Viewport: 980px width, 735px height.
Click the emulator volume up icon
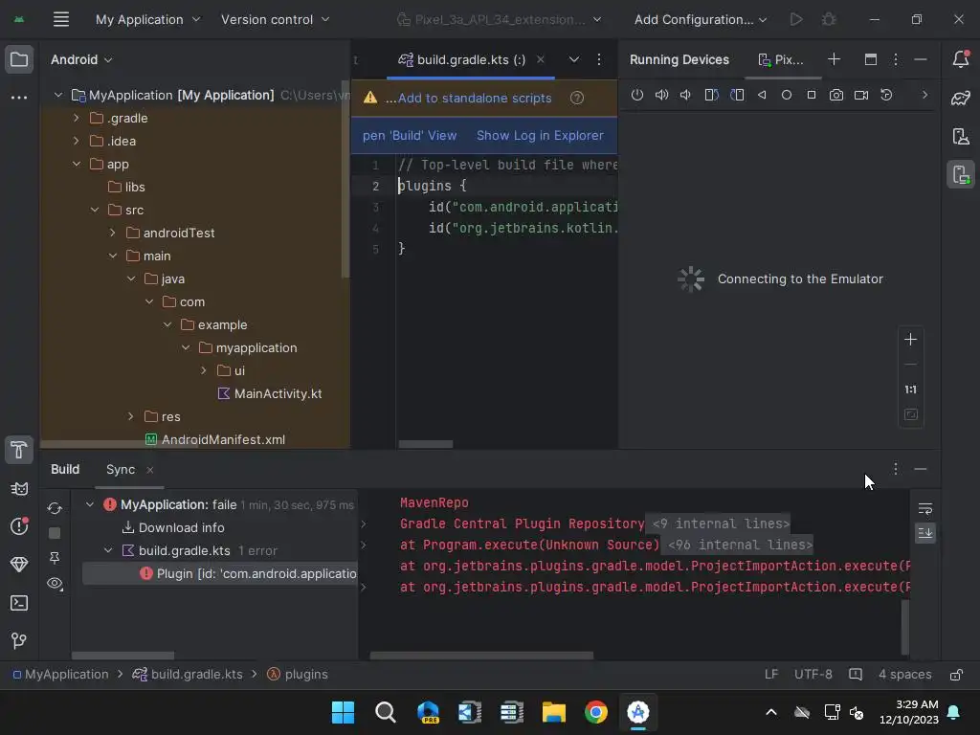(661, 95)
